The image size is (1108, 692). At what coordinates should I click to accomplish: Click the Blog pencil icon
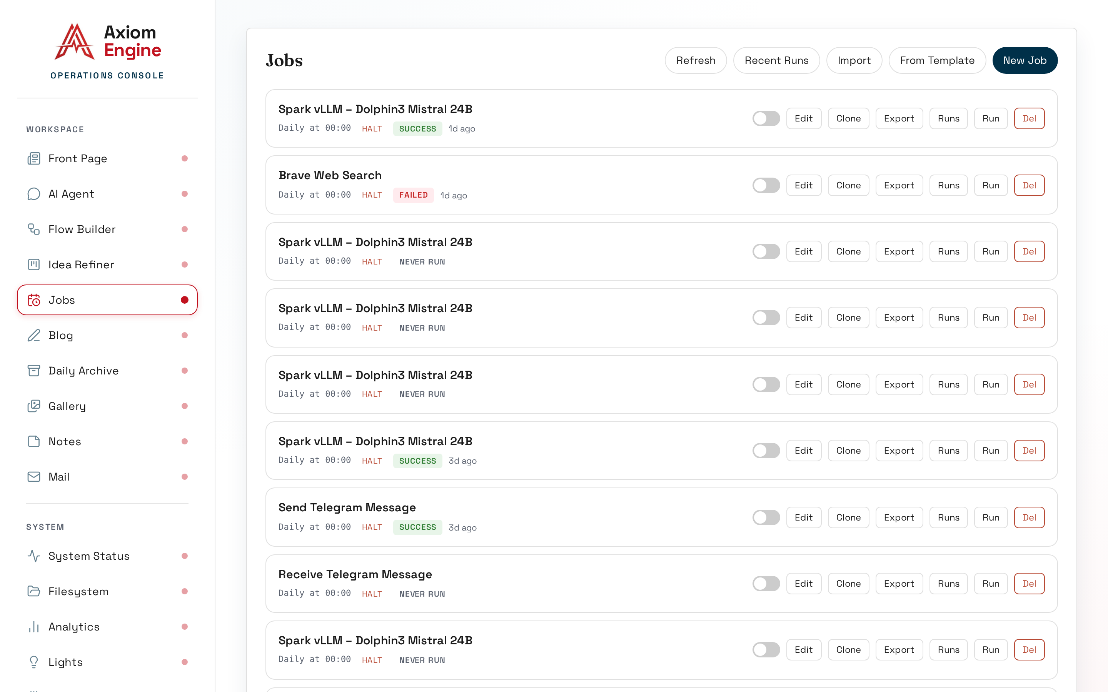[x=34, y=336]
